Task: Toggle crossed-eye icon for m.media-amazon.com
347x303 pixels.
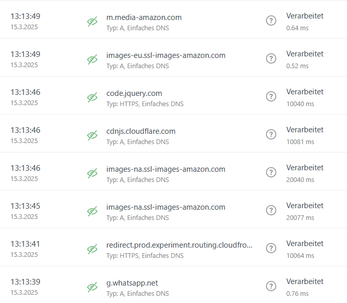Action: (92, 22)
